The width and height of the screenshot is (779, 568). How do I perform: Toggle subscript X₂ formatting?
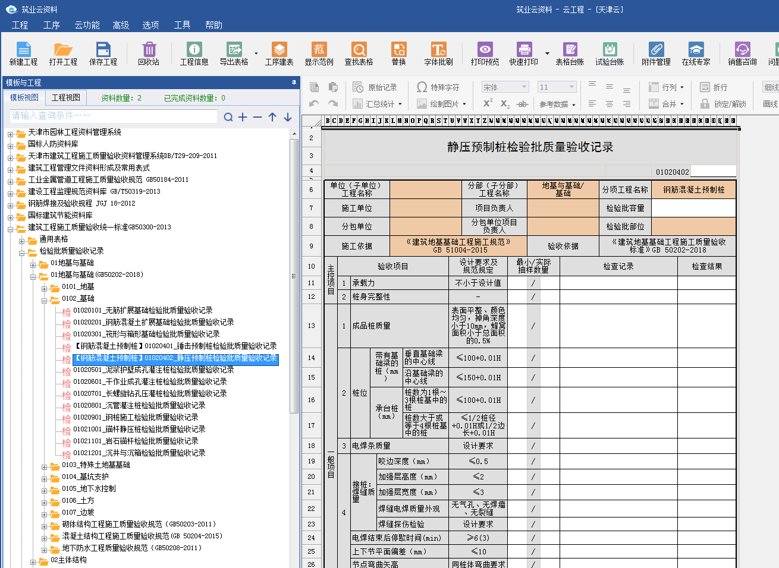pos(505,104)
